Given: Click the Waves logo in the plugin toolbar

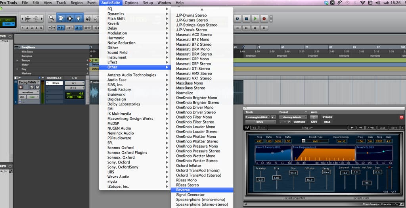Looking at the screenshot, I should [247, 127].
